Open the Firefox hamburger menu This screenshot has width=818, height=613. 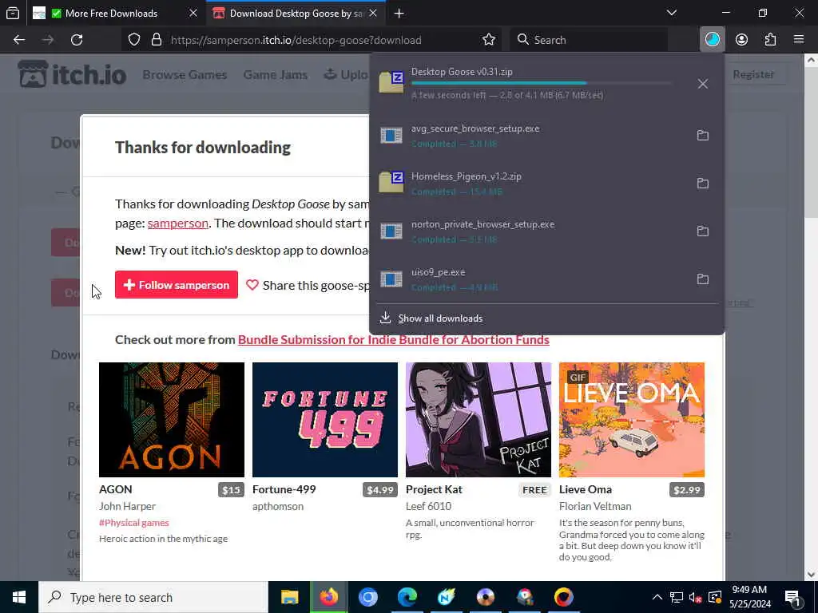[799, 40]
